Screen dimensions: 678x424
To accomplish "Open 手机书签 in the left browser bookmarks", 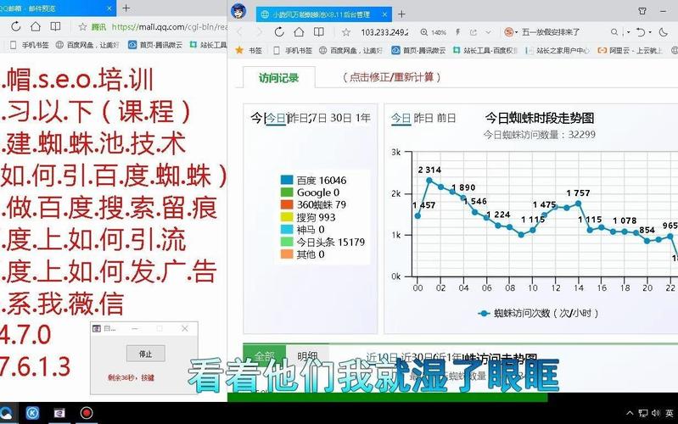I will click(30, 45).
